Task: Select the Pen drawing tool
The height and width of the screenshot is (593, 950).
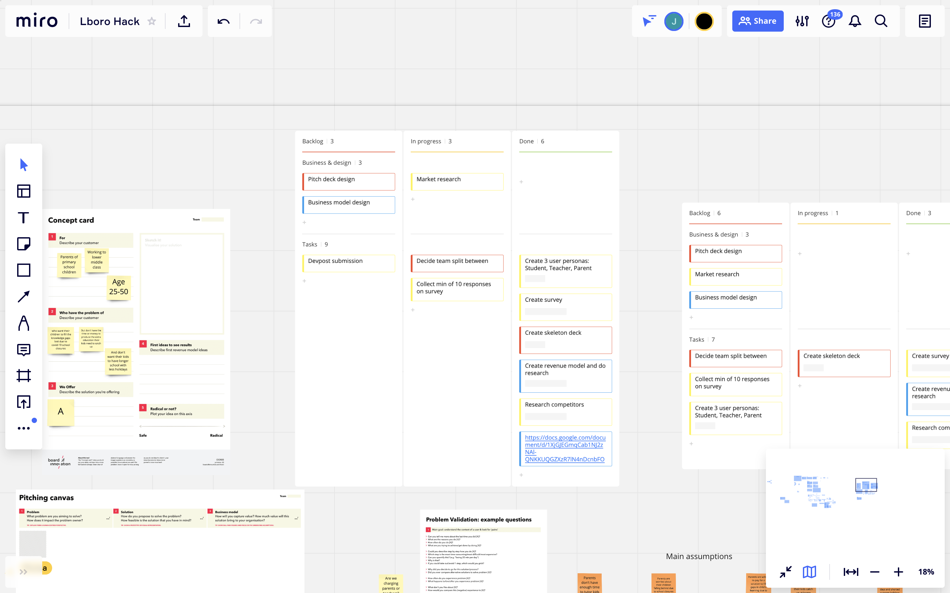Action: click(23, 323)
